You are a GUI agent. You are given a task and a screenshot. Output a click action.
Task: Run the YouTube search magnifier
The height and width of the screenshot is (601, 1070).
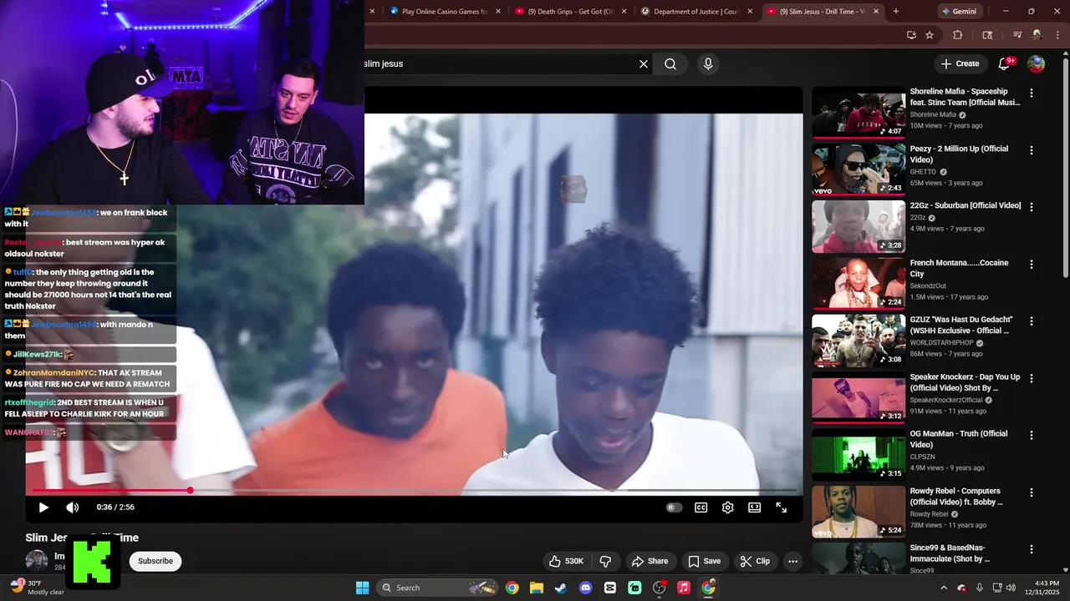(x=670, y=64)
